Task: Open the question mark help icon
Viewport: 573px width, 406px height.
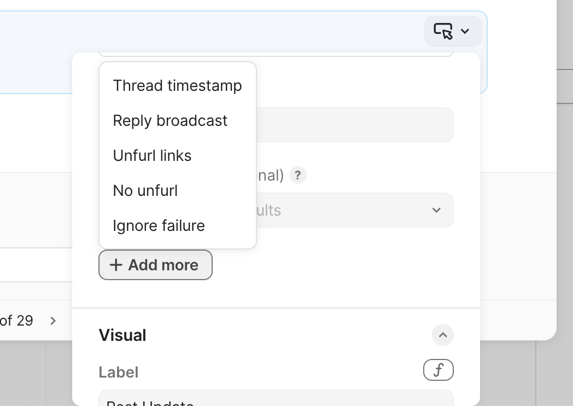Action: pyautogui.click(x=297, y=176)
